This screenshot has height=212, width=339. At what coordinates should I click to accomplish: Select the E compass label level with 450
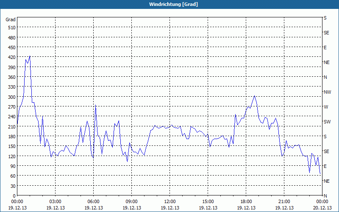[x=325, y=47]
